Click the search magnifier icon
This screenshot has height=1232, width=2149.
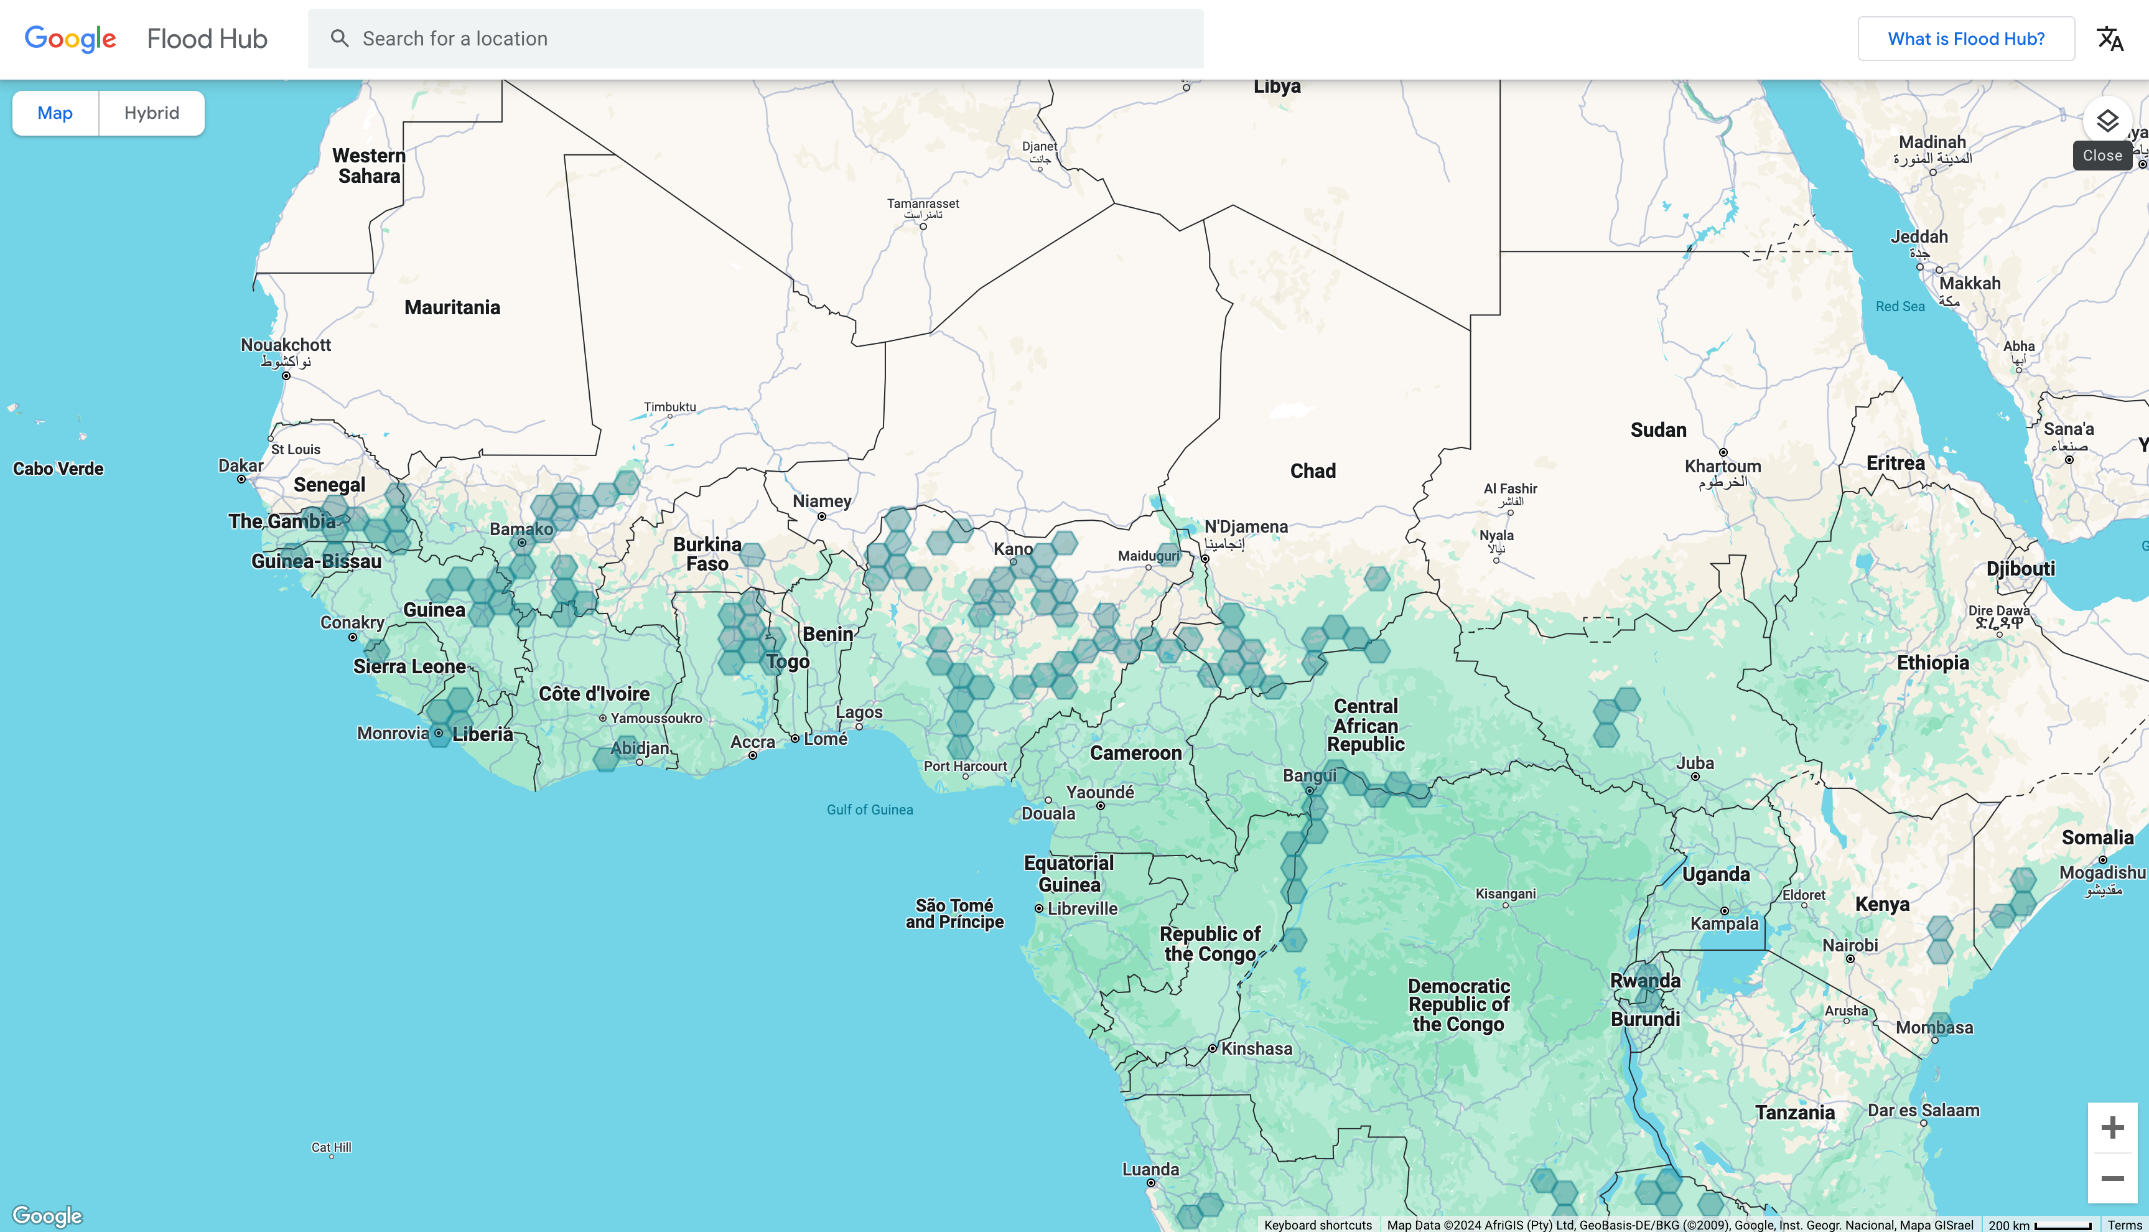click(339, 39)
